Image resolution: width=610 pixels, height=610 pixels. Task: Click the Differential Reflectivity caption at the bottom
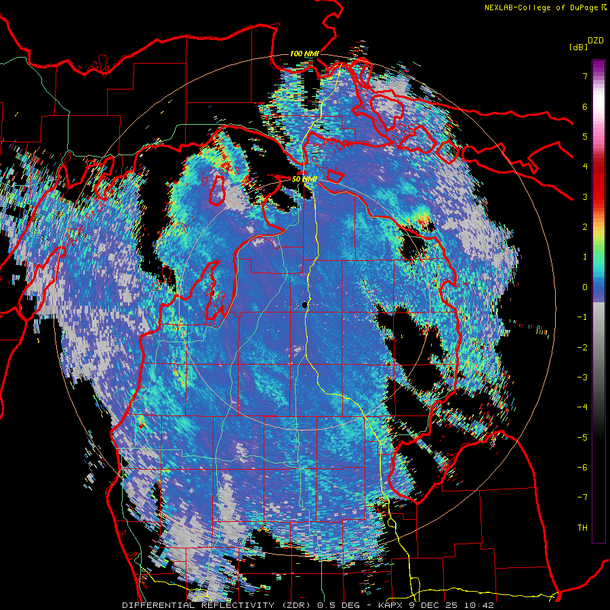point(308,605)
